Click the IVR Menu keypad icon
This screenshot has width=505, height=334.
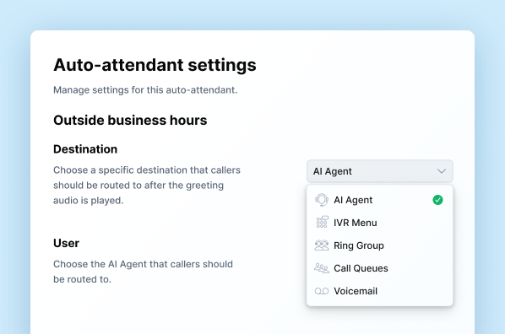point(322,223)
